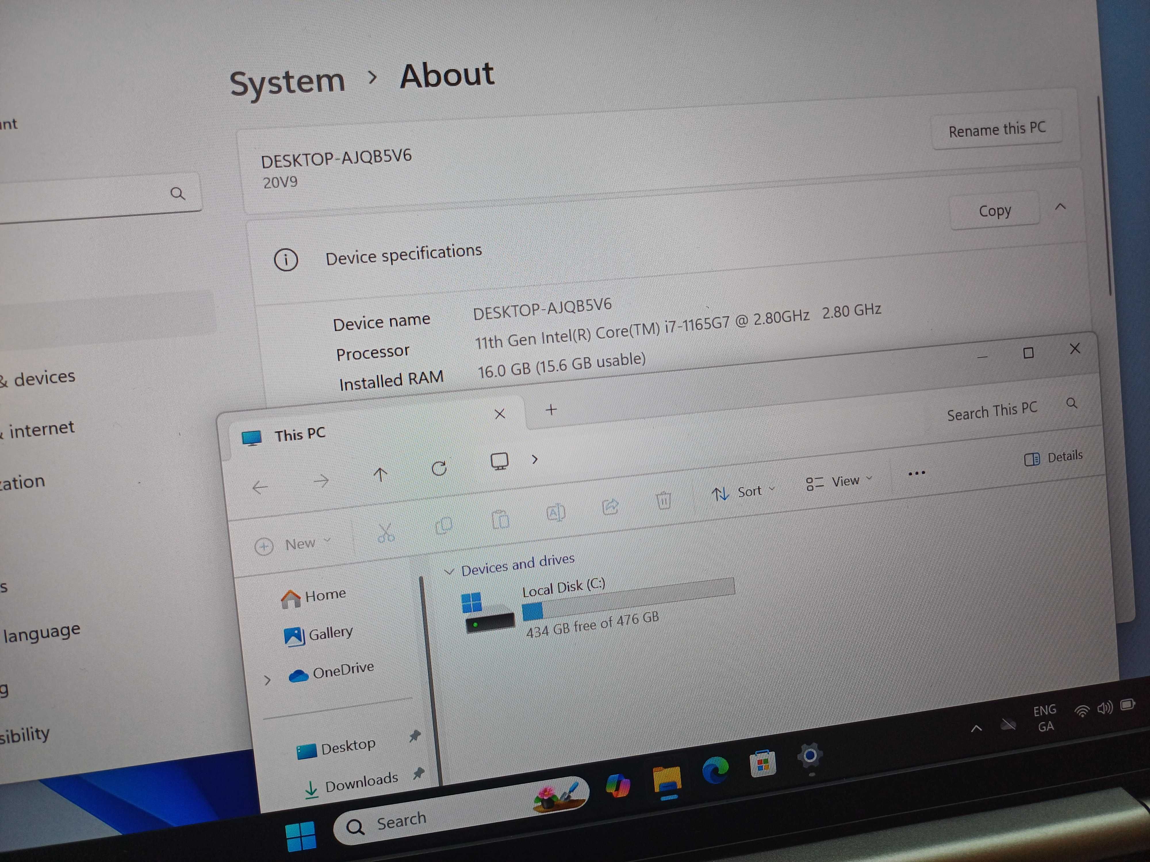
Task: Click the Local Disk (C:) usage bar
Action: [x=628, y=599]
